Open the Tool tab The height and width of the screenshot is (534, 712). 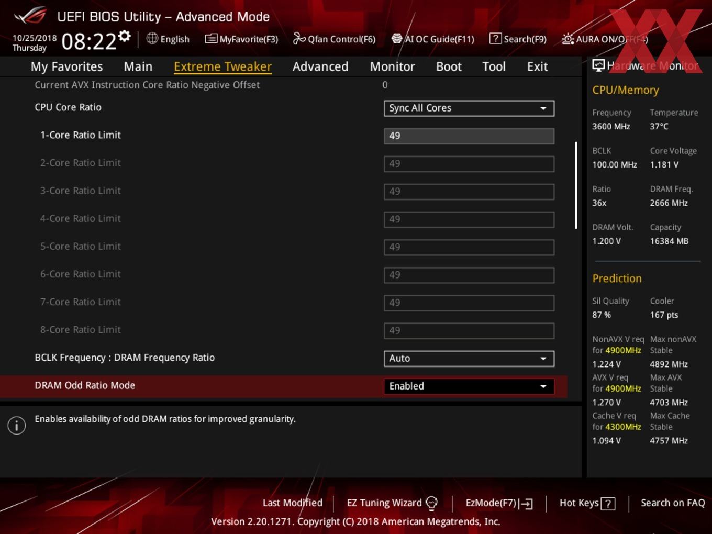(x=494, y=66)
